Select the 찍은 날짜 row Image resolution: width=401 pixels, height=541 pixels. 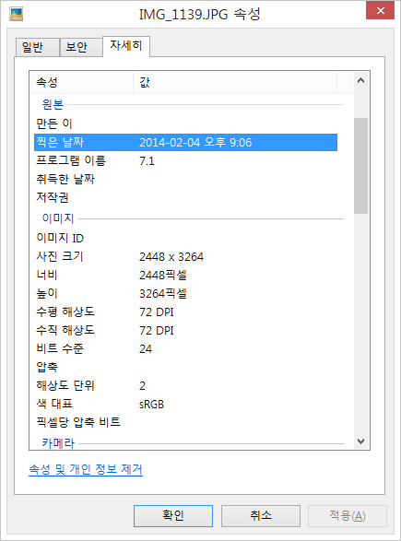[185, 143]
